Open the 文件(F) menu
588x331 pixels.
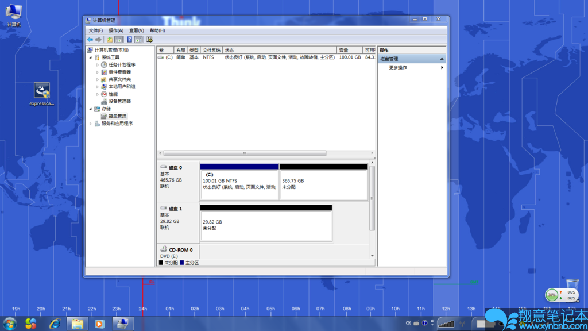[96, 30]
